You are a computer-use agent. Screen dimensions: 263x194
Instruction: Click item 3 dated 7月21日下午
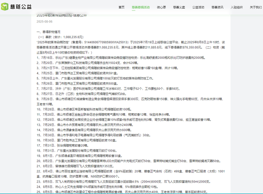click(108, 68)
